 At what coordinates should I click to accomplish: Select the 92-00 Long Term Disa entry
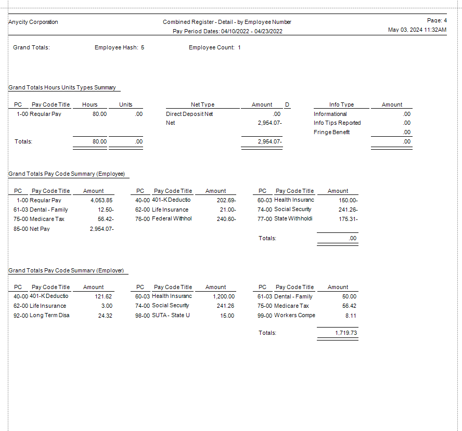[x=42, y=316]
